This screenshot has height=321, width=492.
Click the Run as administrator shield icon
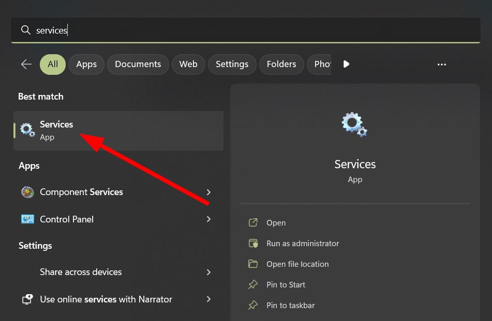pyautogui.click(x=253, y=244)
